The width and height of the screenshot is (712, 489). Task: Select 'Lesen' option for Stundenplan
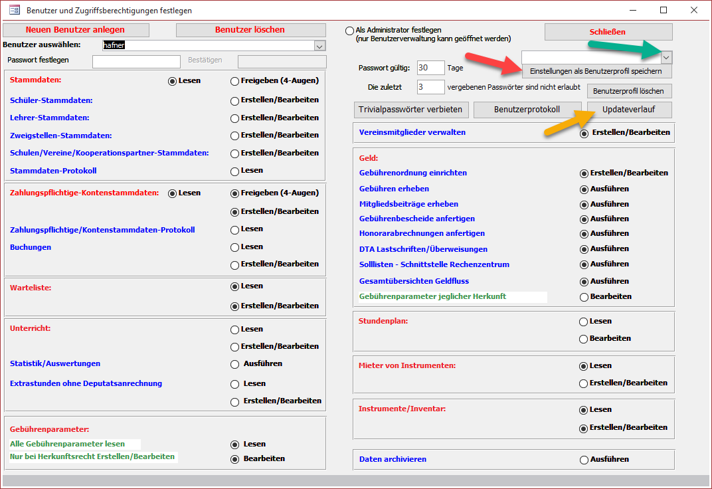(584, 322)
